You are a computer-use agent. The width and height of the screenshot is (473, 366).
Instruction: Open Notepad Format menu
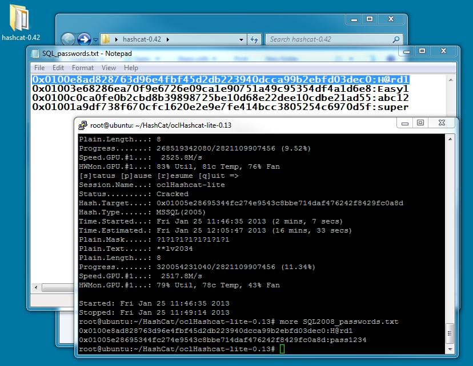click(83, 68)
